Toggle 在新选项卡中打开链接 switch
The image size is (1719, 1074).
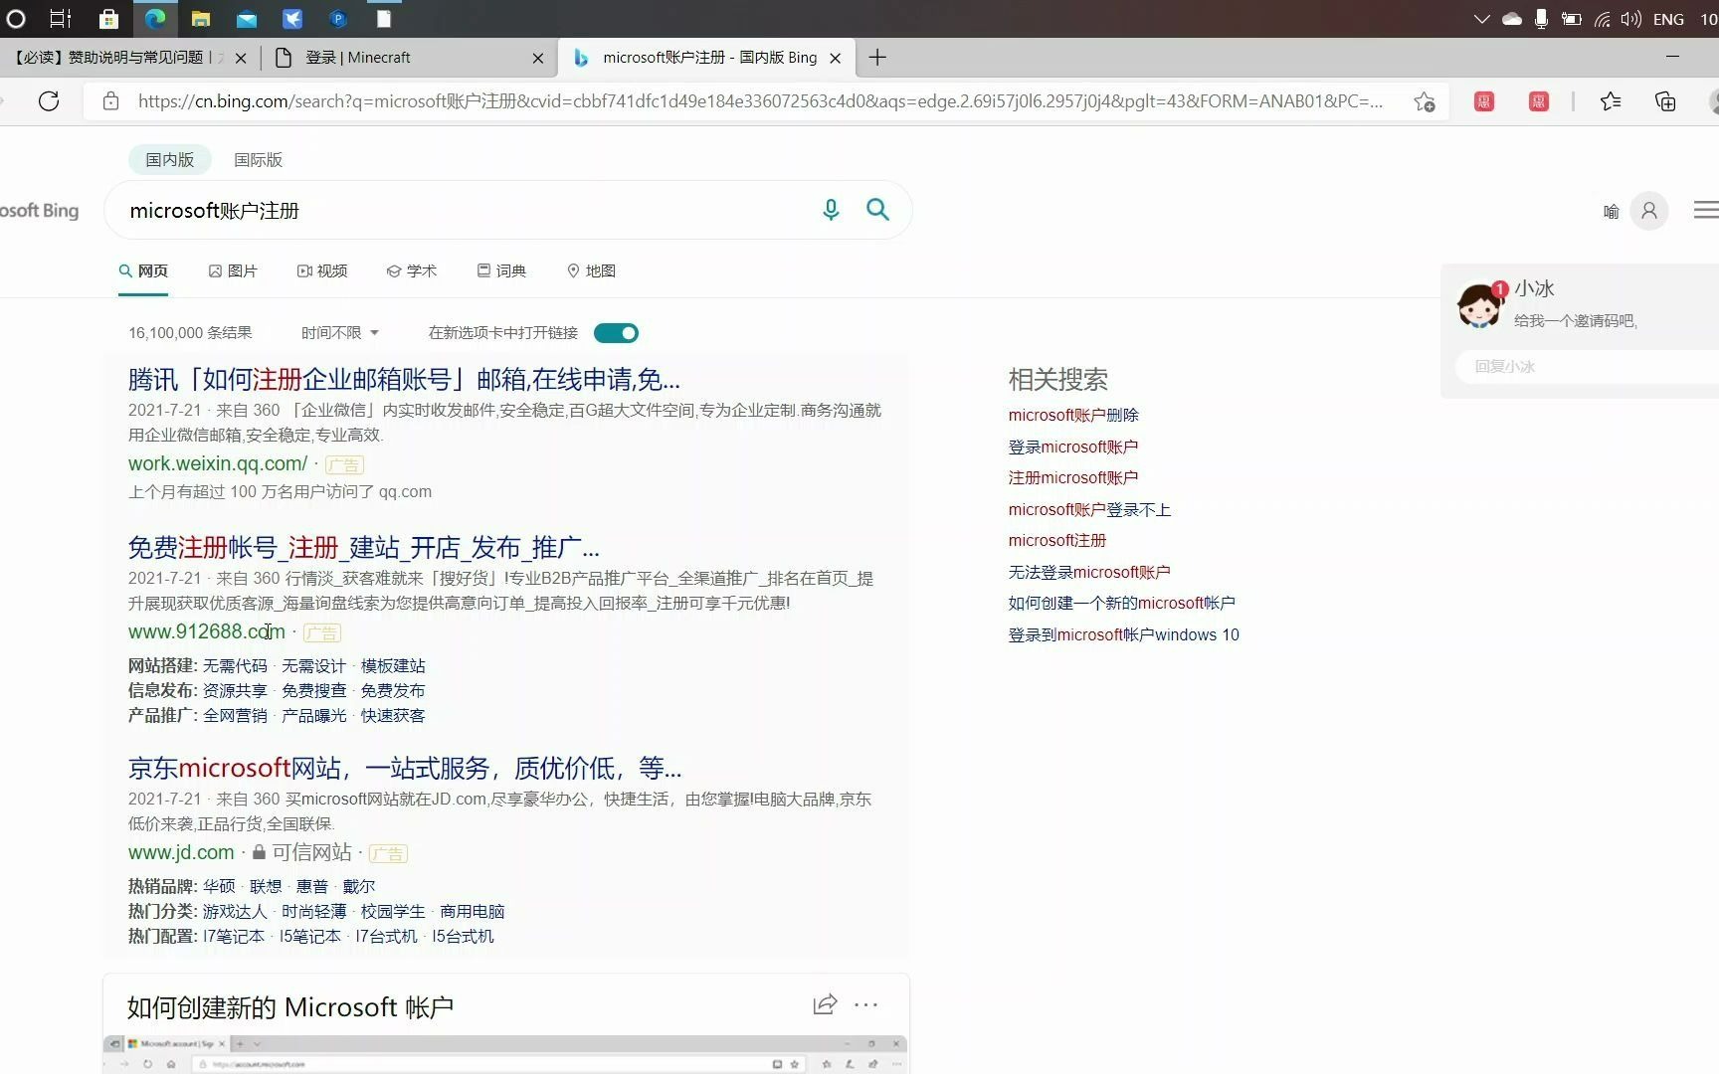(616, 333)
